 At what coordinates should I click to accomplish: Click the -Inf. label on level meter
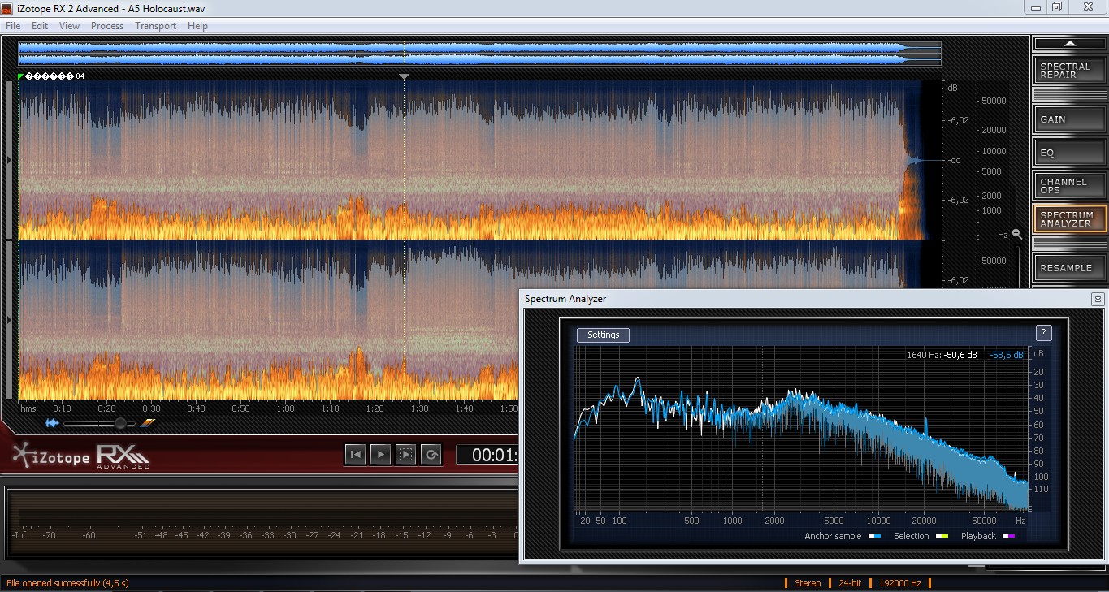tap(22, 535)
